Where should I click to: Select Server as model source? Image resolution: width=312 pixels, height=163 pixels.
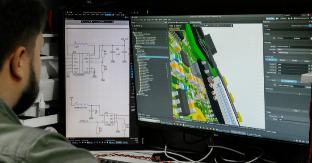274,80
